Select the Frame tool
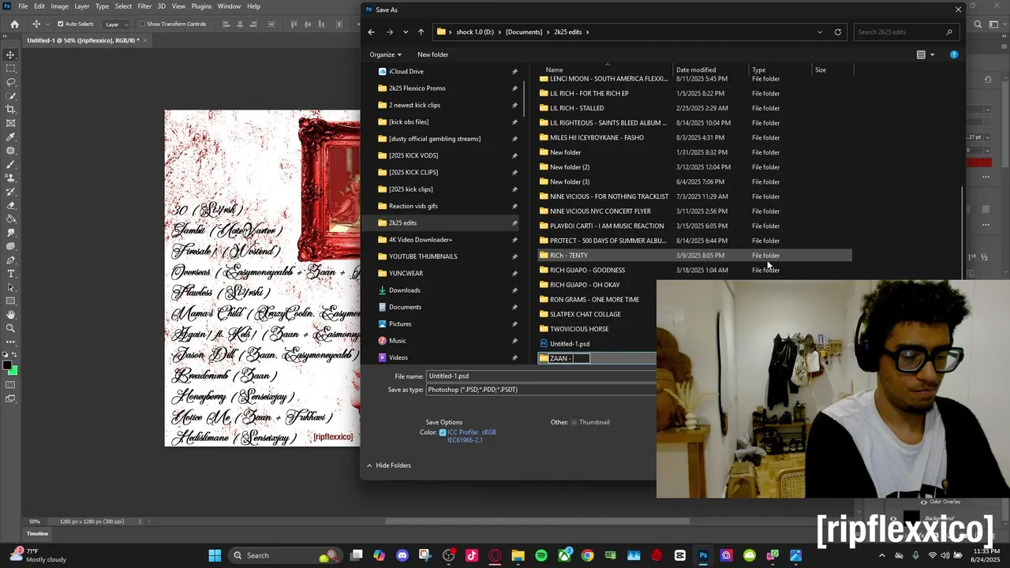The height and width of the screenshot is (568, 1010). tap(11, 123)
